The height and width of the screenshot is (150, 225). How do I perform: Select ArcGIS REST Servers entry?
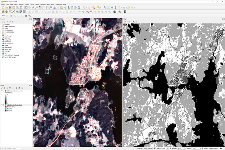10,57
